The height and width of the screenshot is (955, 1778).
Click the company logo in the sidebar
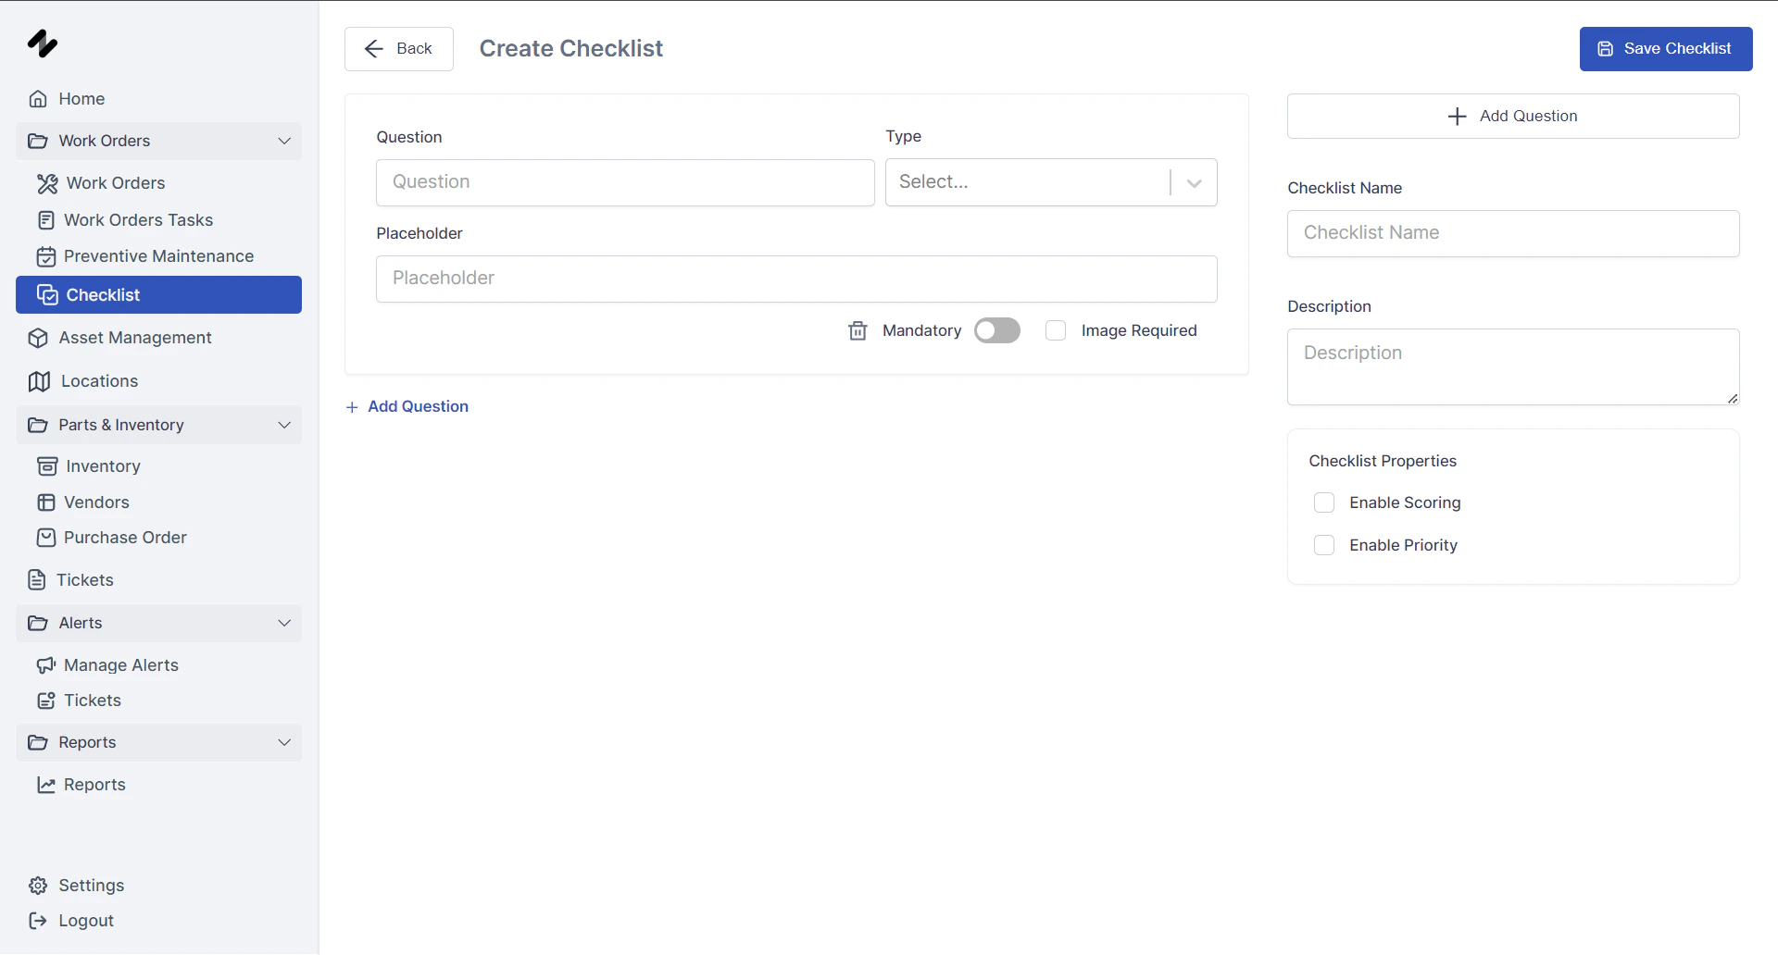tap(43, 43)
